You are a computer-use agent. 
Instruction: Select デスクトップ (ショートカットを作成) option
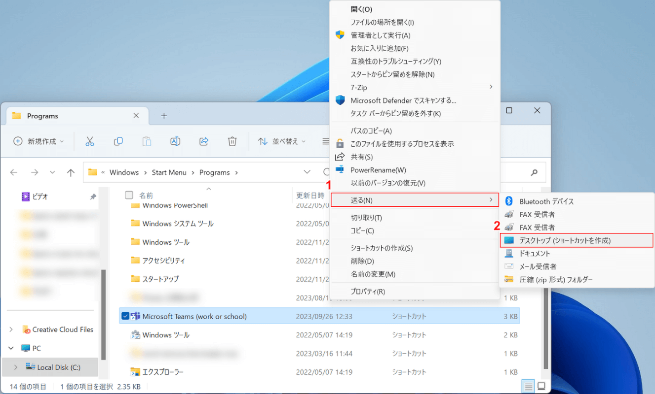pos(577,240)
